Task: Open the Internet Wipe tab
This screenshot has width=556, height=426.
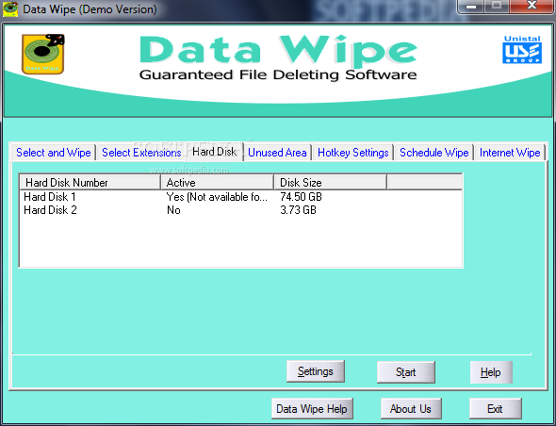Action: (510, 153)
